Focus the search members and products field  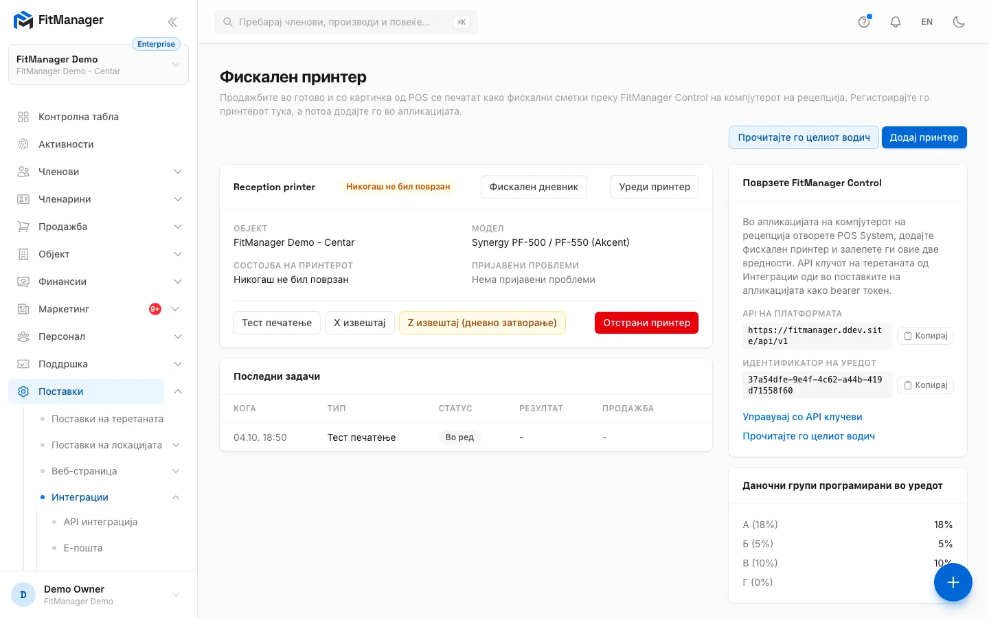pyautogui.click(x=346, y=22)
